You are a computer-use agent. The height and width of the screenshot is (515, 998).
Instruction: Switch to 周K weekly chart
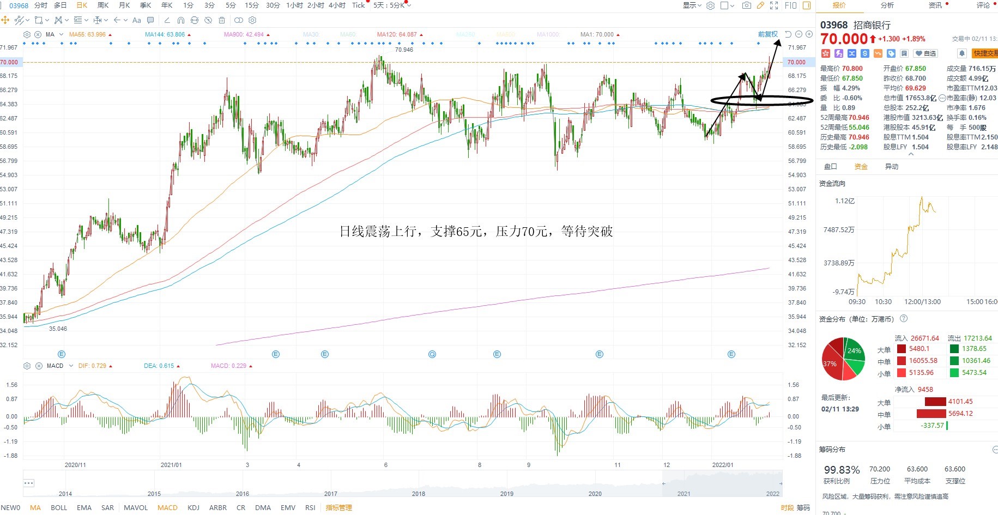[103, 5]
